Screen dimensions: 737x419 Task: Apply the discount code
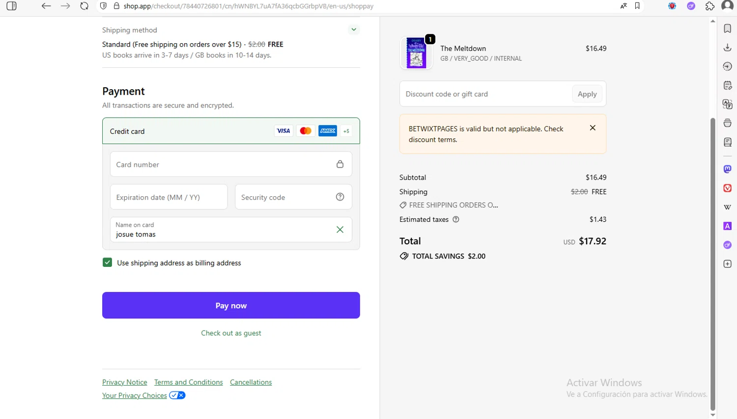(587, 94)
